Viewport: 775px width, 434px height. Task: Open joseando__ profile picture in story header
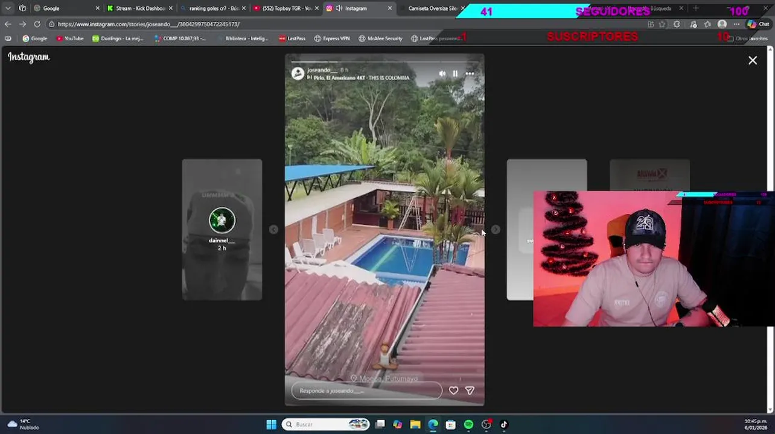click(298, 74)
